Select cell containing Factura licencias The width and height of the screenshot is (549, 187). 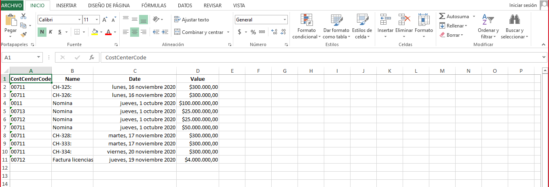(72, 160)
